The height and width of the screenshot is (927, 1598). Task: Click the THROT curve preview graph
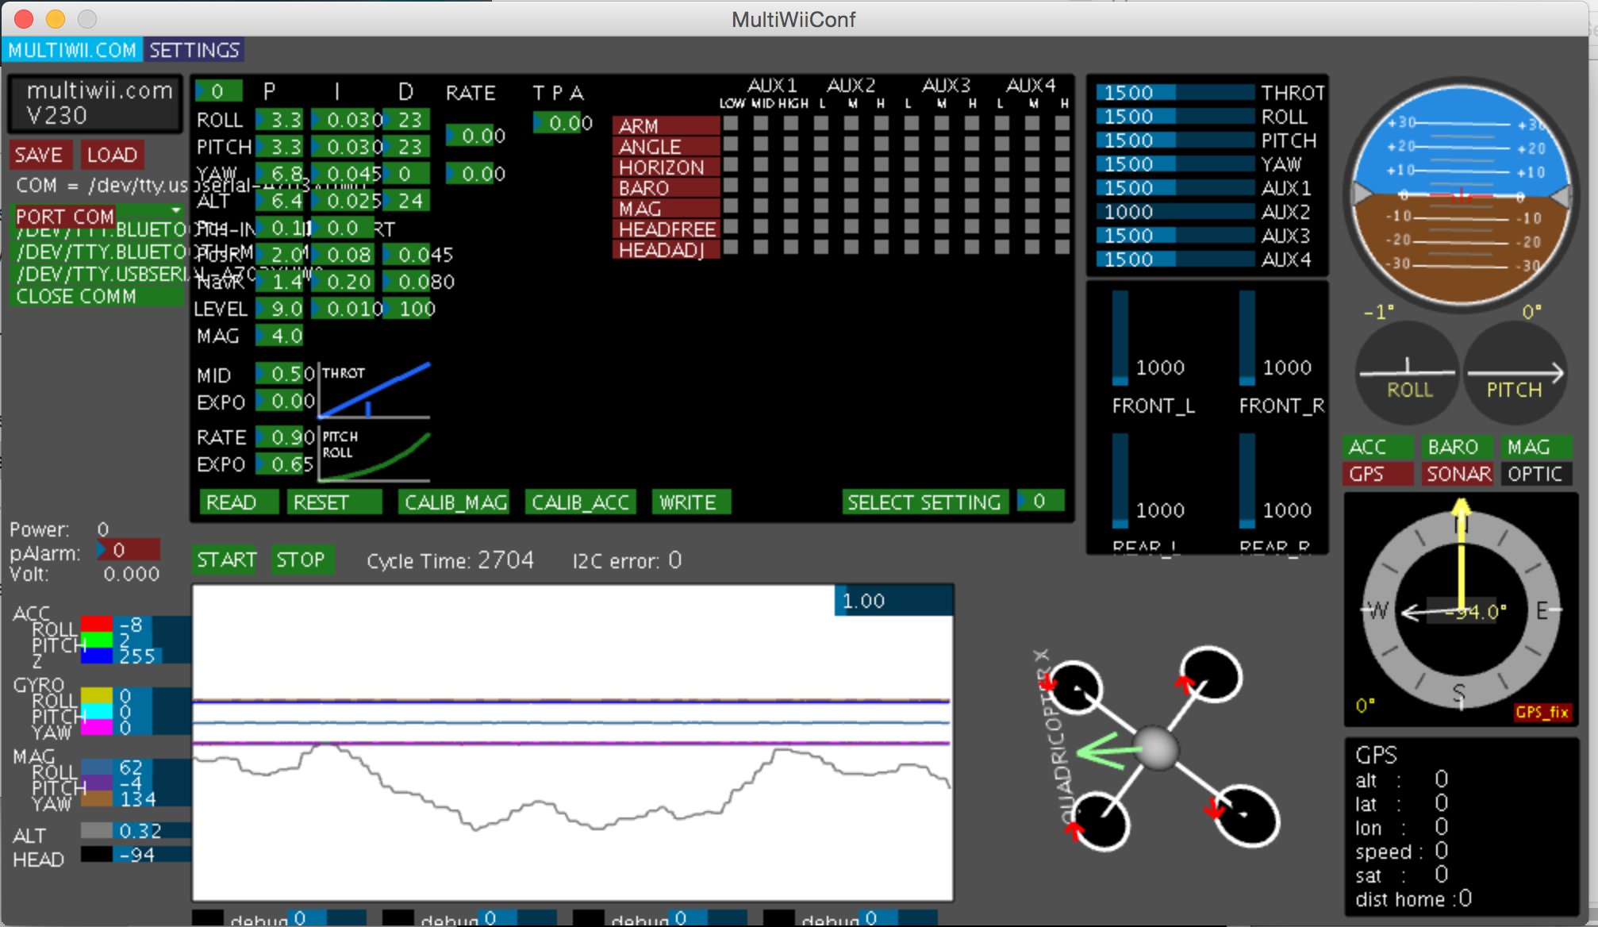tap(375, 390)
